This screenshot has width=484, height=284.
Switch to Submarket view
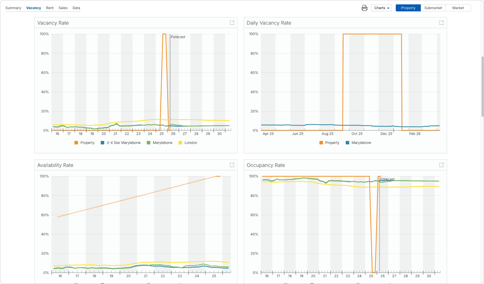433,8
